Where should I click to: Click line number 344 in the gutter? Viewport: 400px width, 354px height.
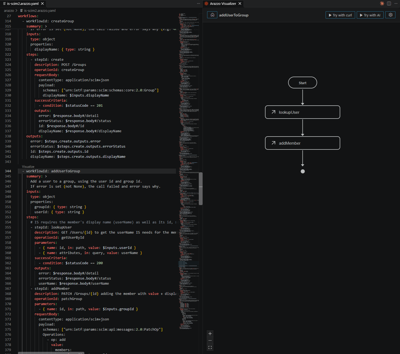click(x=8, y=171)
